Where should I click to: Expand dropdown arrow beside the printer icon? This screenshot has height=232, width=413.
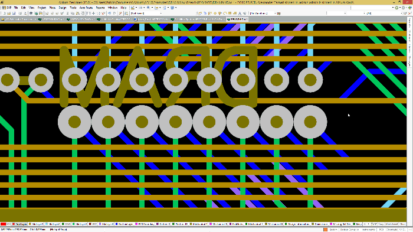click(x=144, y=8)
